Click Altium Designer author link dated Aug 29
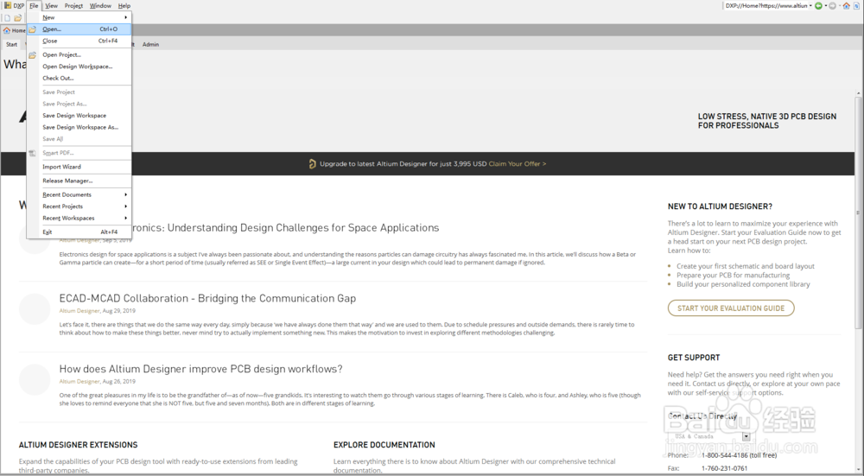 pyautogui.click(x=79, y=311)
